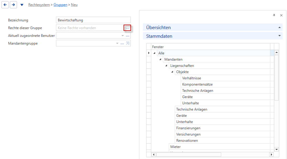Click the vertical scrollbar thumb in tree
The height and width of the screenshot is (159, 287).
point(277,78)
